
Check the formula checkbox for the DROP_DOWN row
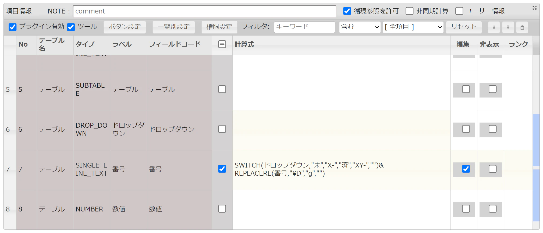click(x=222, y=129)
